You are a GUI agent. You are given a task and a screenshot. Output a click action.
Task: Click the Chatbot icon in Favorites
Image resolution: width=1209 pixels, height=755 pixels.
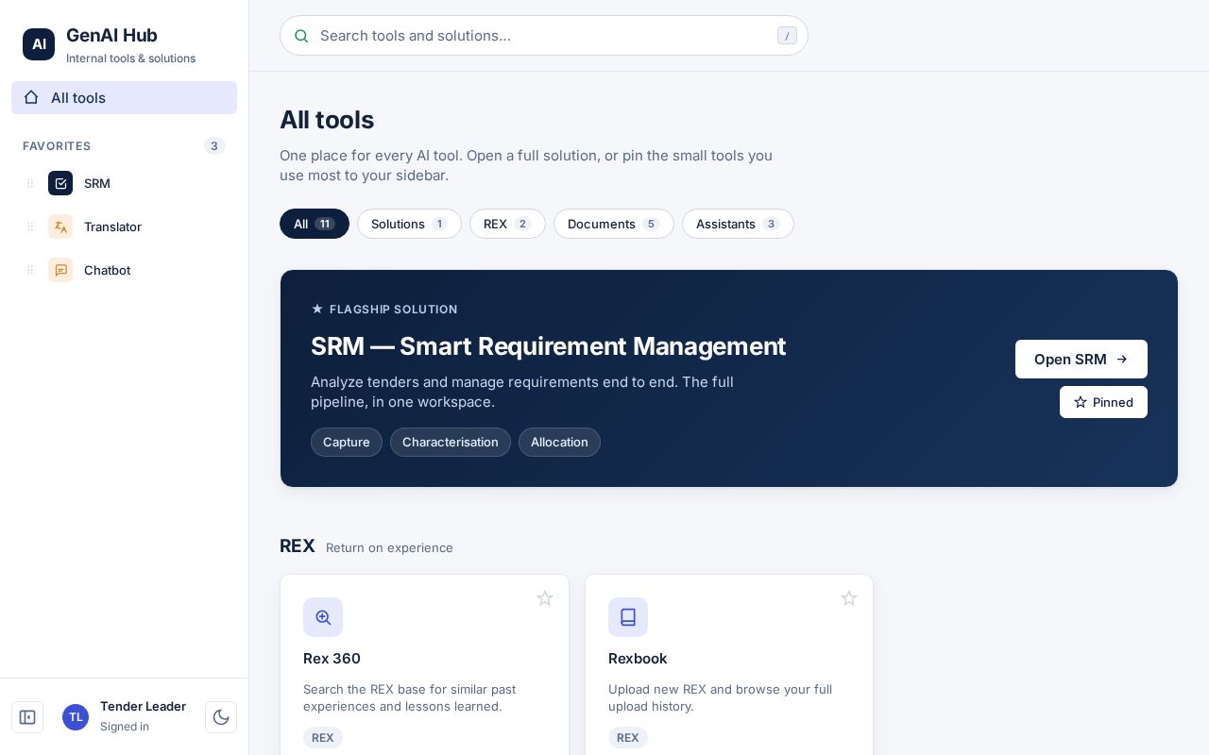[60, 270]
